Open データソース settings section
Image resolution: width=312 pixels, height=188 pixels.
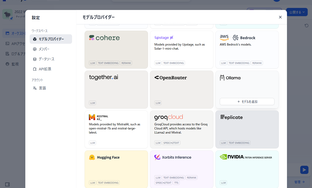(51, 59)
